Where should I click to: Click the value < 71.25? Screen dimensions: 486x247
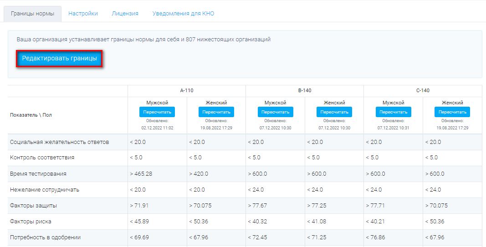[x=317, y=237]
